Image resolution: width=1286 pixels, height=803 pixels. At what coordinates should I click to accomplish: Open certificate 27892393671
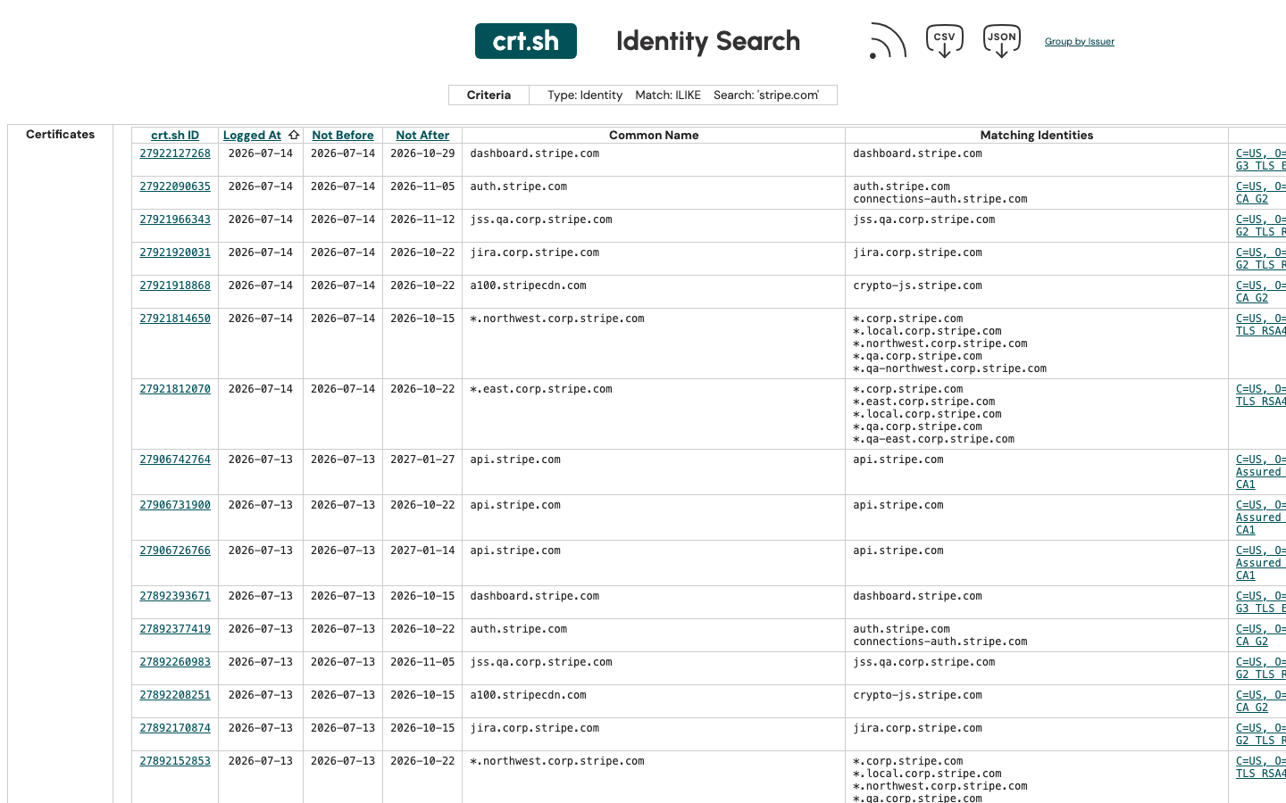175,596
